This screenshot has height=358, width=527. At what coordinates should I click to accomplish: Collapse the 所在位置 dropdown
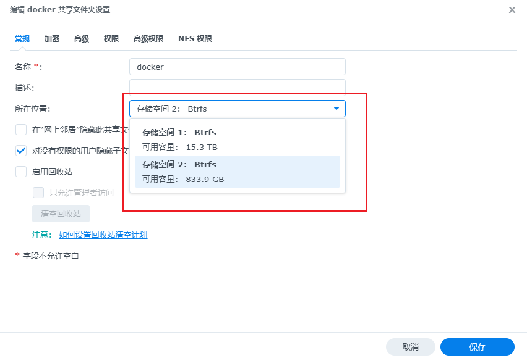tap(336, 109)
